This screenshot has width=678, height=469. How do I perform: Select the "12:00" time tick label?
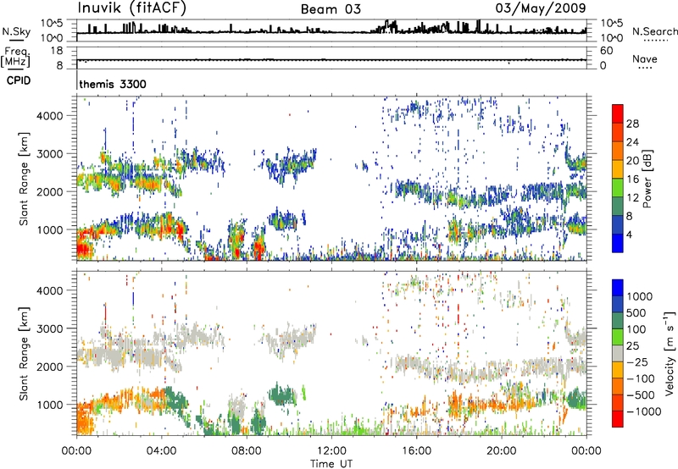[x=331, y=451]
